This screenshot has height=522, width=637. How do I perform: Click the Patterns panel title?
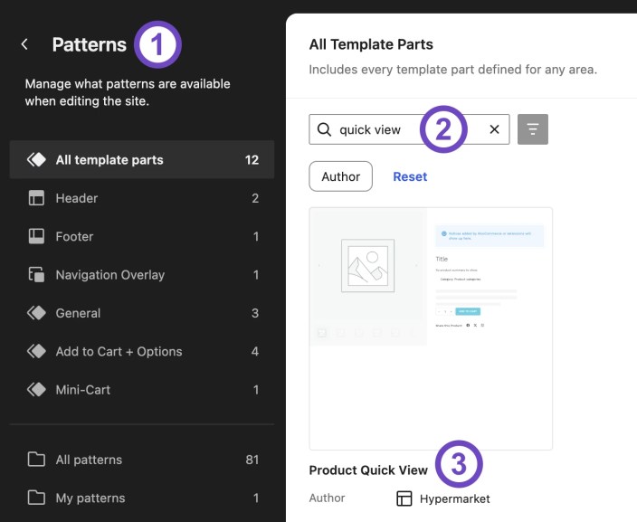[x=90, y=44]
